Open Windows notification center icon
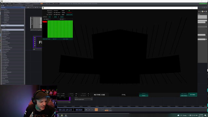 [x=205, y=115]
